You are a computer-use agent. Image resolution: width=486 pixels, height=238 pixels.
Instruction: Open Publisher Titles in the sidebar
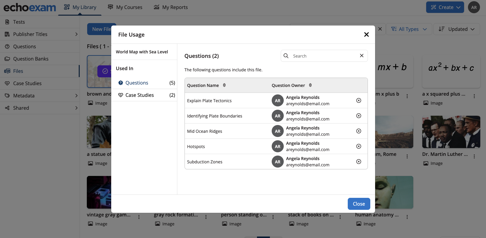(40, 34)
